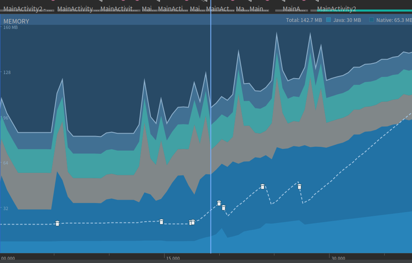Click the garbage collection icon just before 15.000
Screen dimensions: 412x263
click(162, 222)
